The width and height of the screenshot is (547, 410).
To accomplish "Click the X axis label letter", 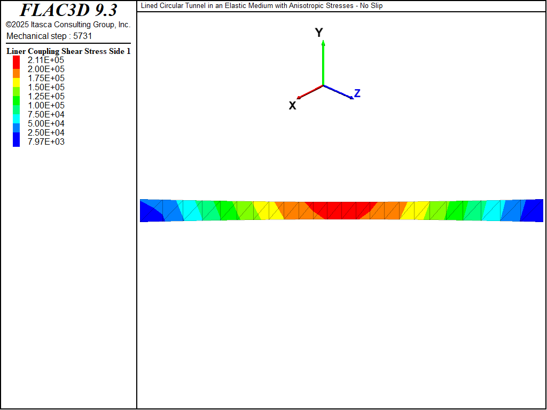I will (293, 106).
